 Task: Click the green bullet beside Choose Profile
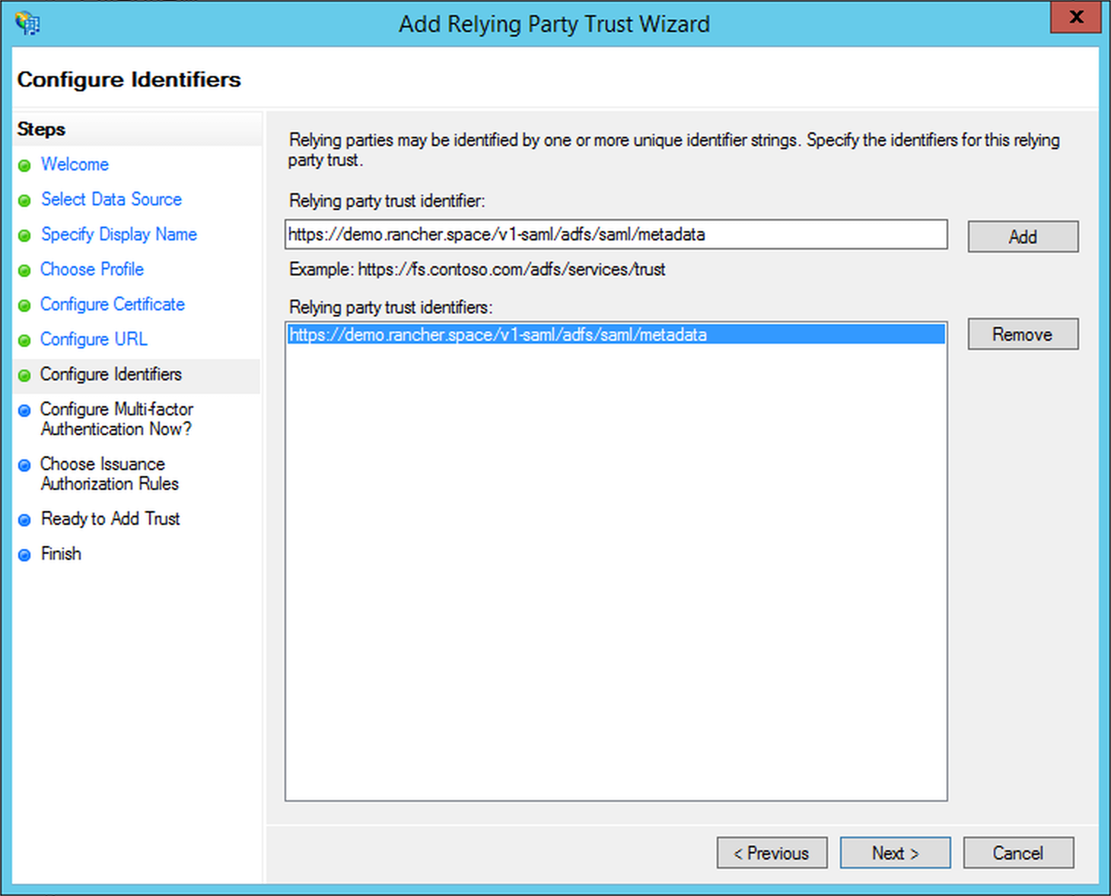24,269
